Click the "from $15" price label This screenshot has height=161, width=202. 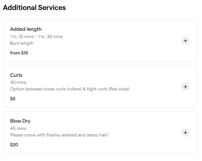(x=19, y=53)
